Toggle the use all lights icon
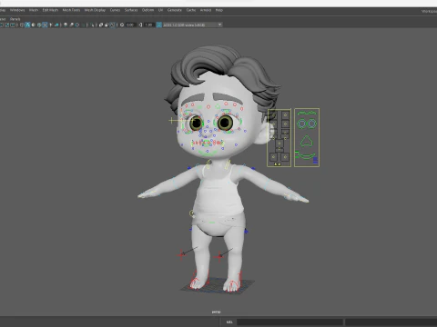 pos(51,25)
